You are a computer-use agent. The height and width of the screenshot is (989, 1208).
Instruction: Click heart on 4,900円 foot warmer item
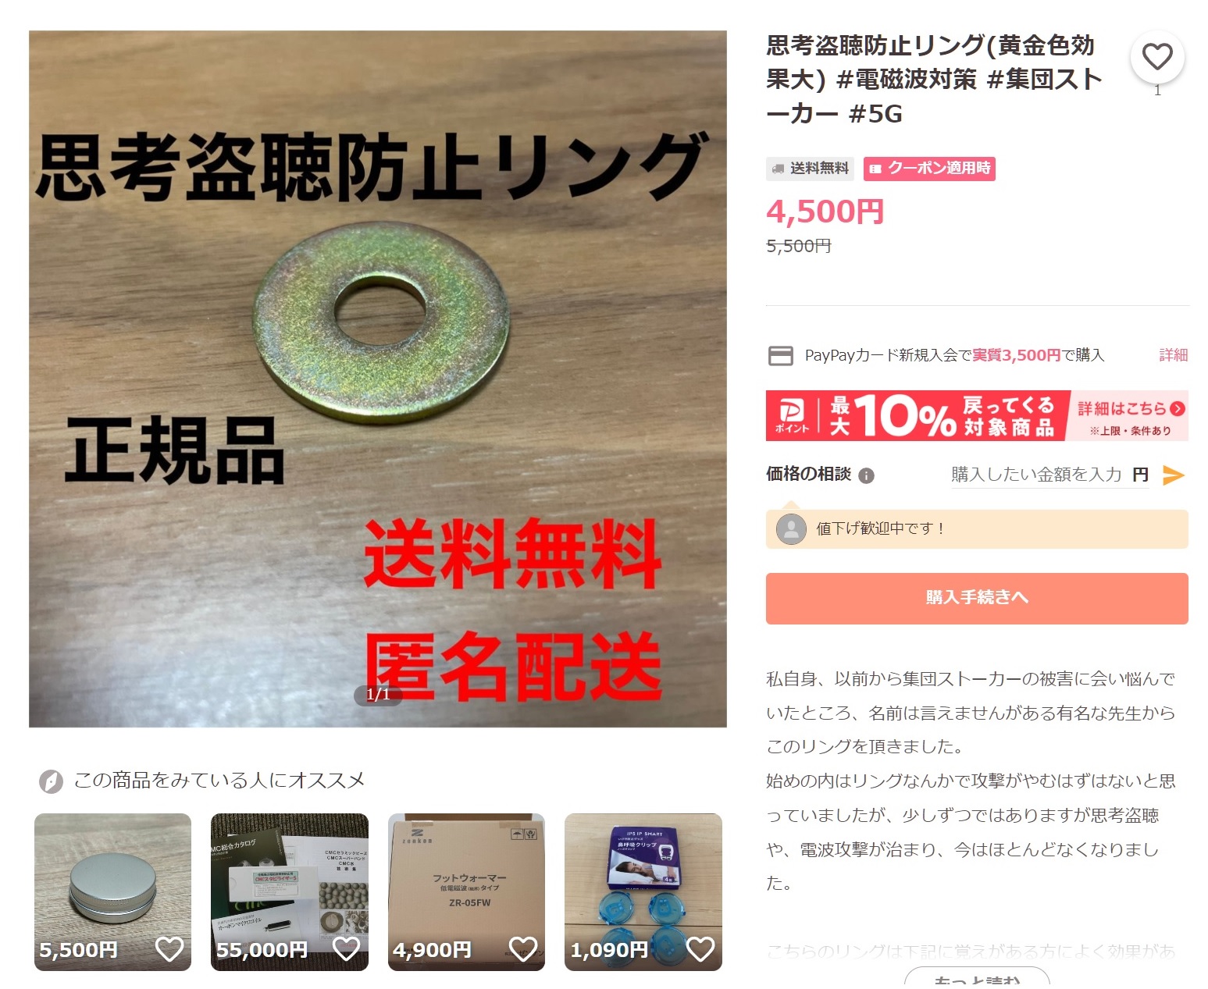tap(523, 948)
